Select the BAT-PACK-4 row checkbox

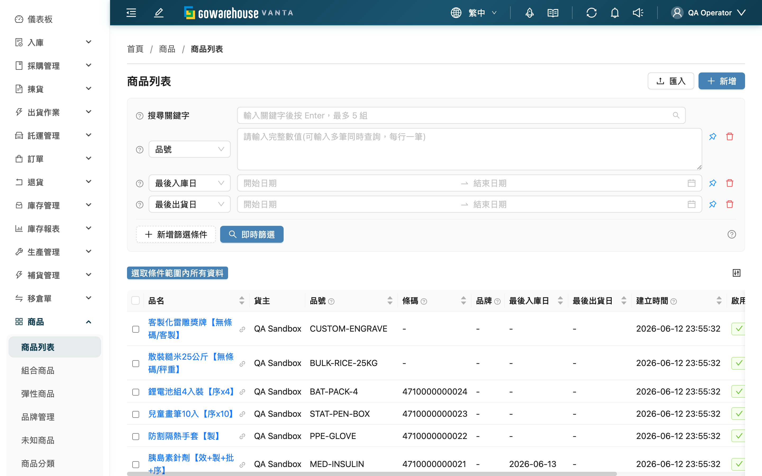point(135,392)
